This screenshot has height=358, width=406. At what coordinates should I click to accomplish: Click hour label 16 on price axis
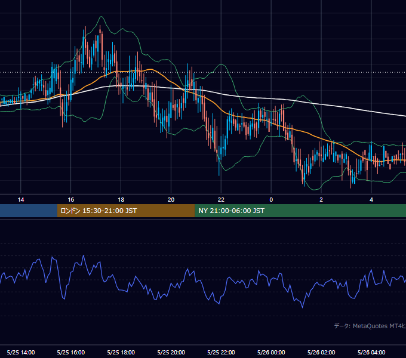coord(70,200)
